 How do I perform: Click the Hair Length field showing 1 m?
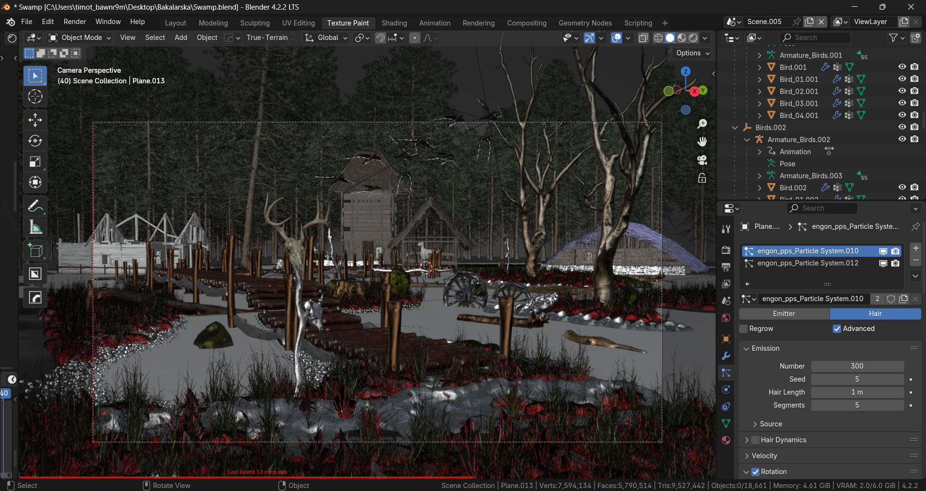[857, 392]
